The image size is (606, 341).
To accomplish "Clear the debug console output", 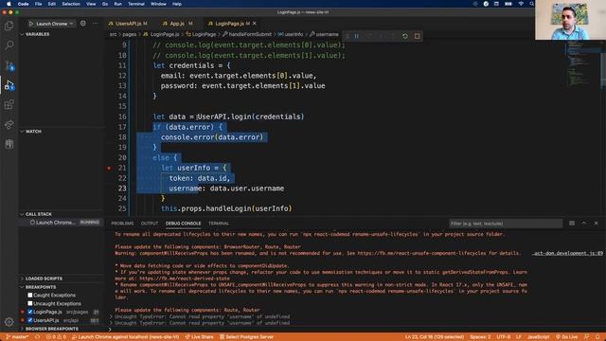I will coord(572,224).
